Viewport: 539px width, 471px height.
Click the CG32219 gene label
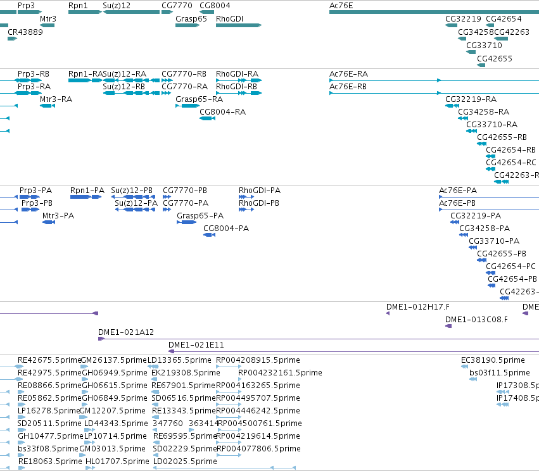coord(463,19)
